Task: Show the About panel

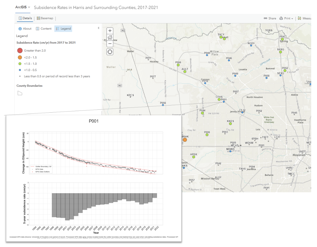Action: coord(25,29)
